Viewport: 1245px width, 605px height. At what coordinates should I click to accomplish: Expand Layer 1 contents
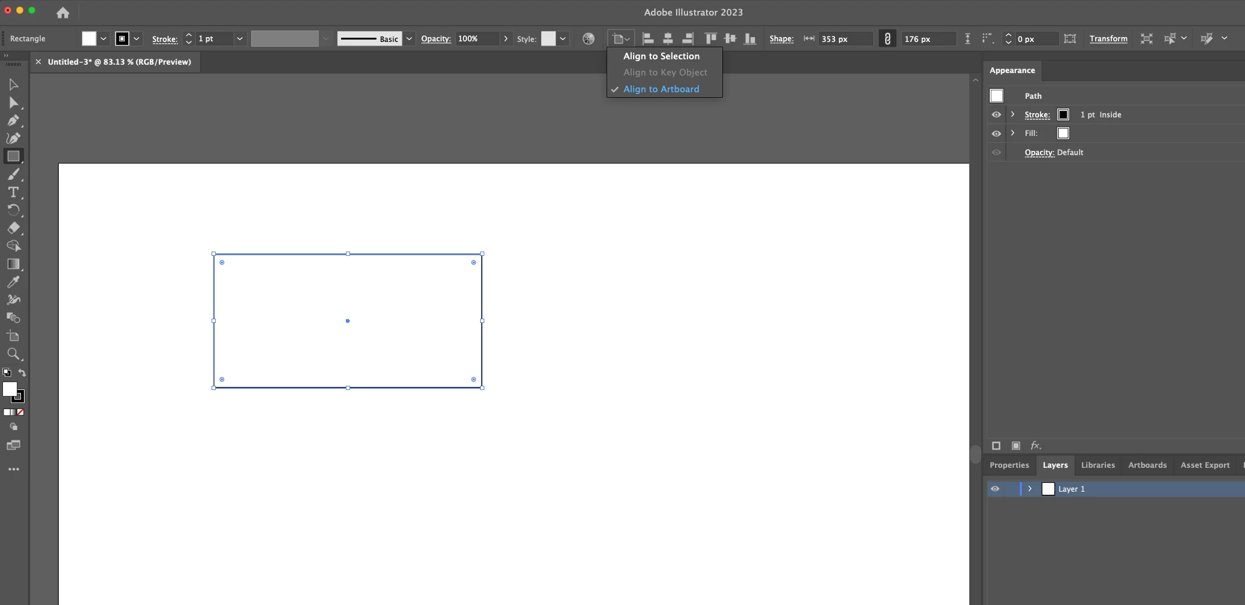(x=1030, y=489)
